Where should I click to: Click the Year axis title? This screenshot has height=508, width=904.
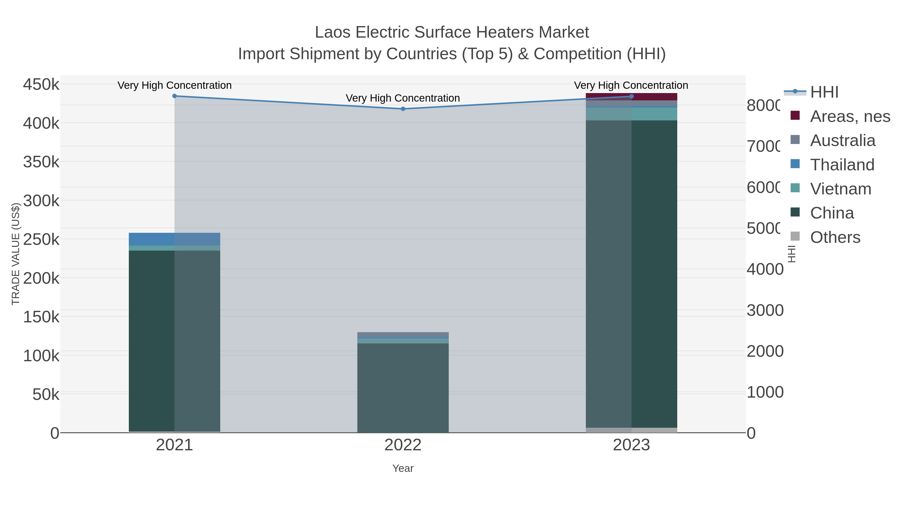point(403,468)
